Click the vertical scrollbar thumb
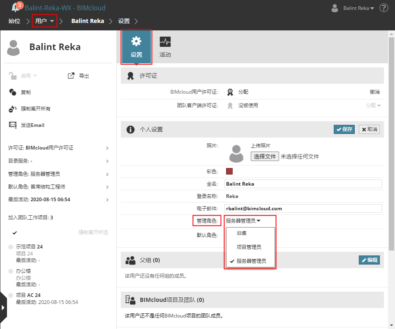 point(391,144)
